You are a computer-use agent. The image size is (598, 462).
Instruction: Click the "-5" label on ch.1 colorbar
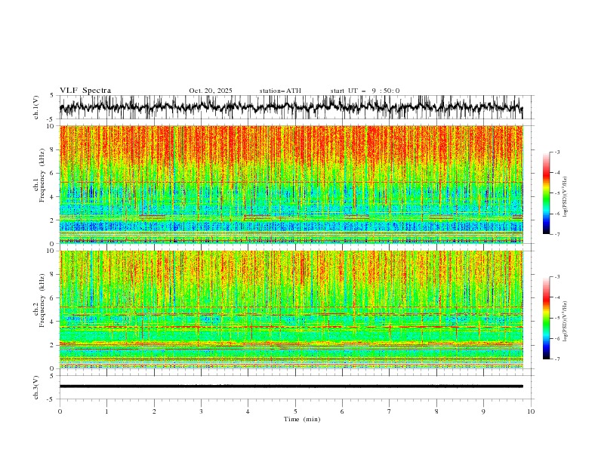pos(557,193)
